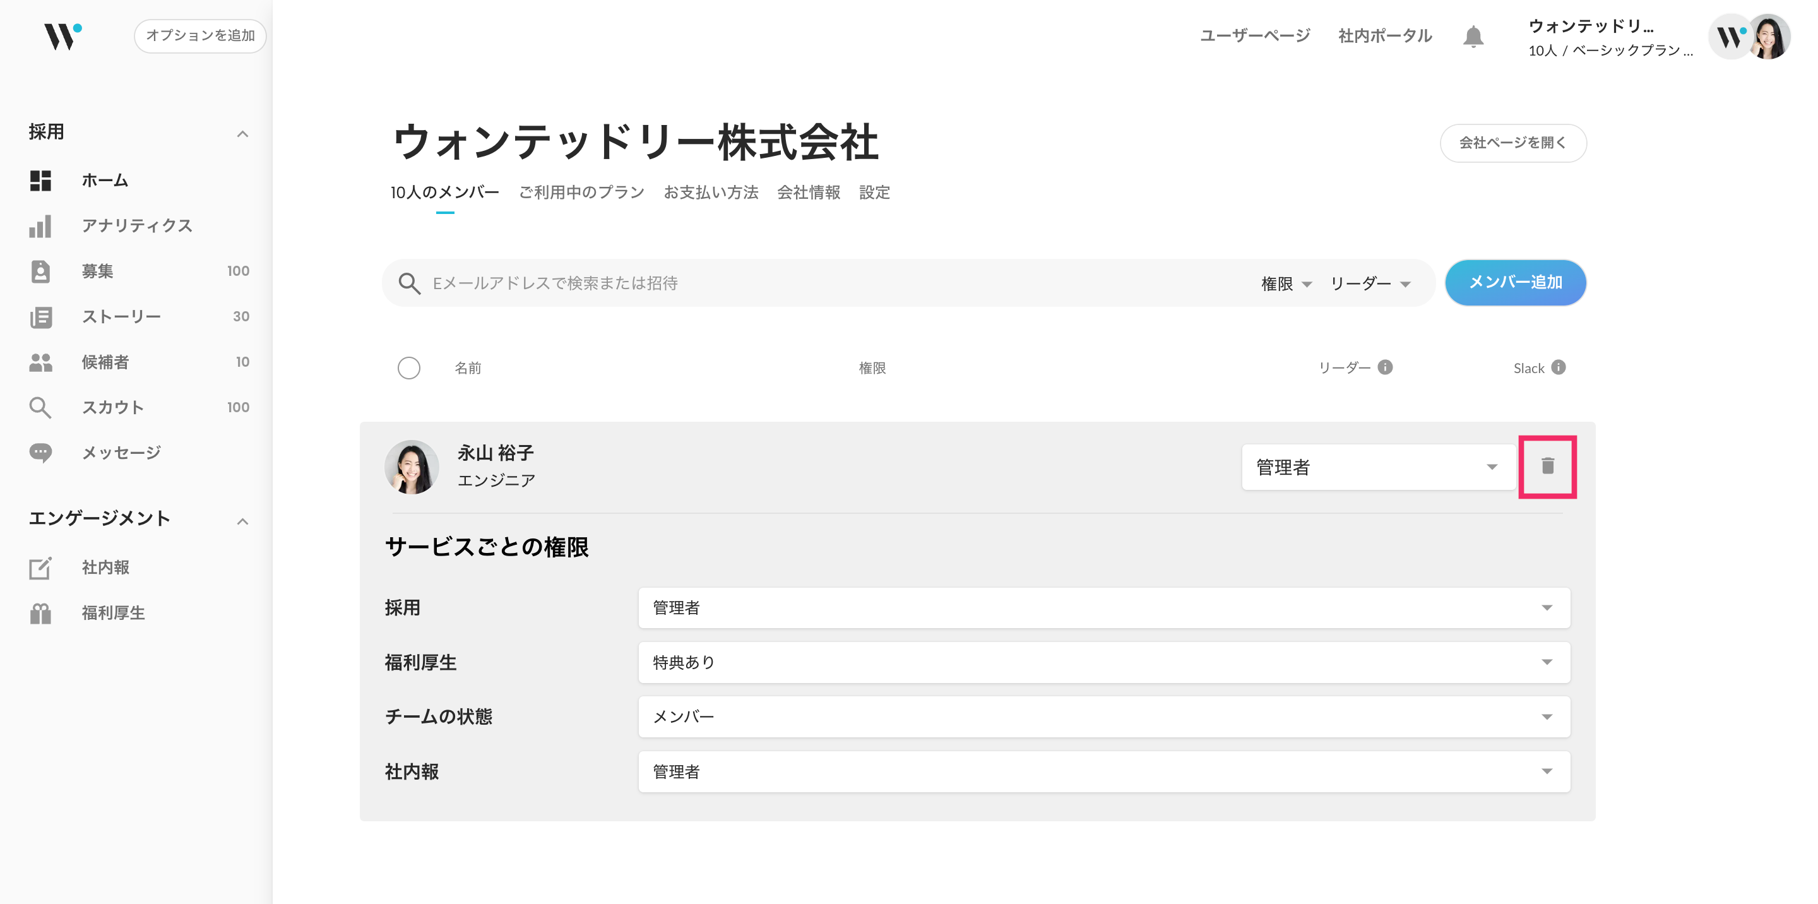
Task: Open the 社内ポータル link
Action: click(x=1385, y=35)
